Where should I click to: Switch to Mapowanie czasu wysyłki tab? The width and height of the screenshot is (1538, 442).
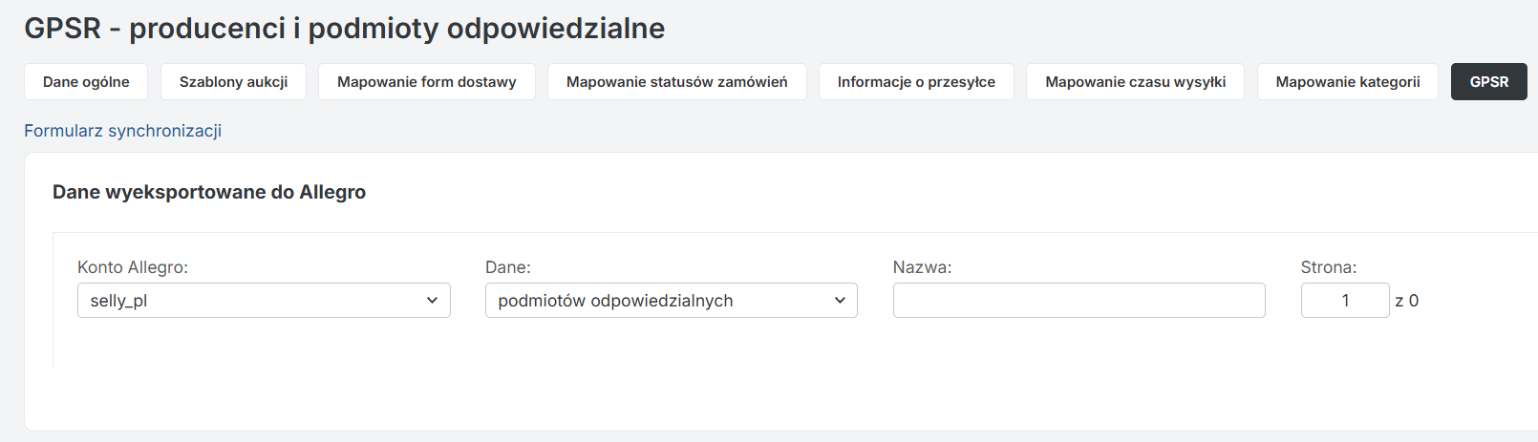(x=1135, y=82)
